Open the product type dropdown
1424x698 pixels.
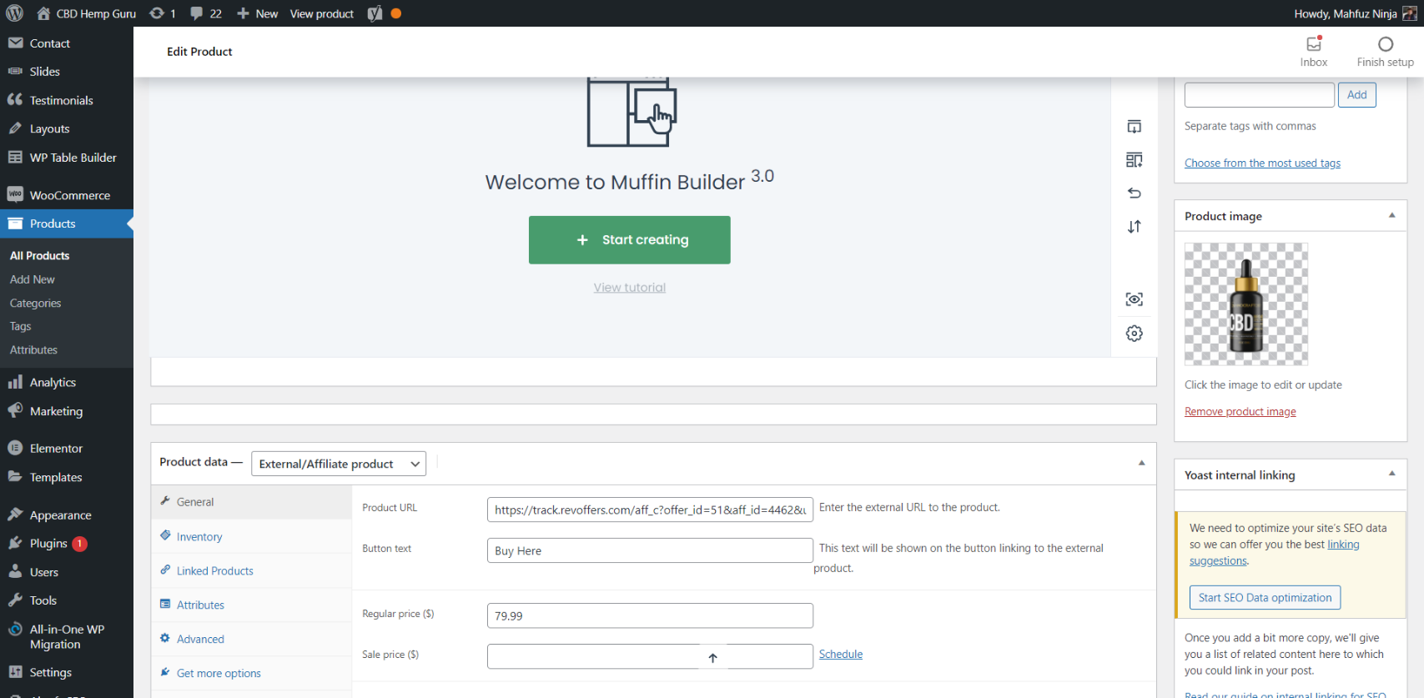pyautogui.click(x=339, y=464)
